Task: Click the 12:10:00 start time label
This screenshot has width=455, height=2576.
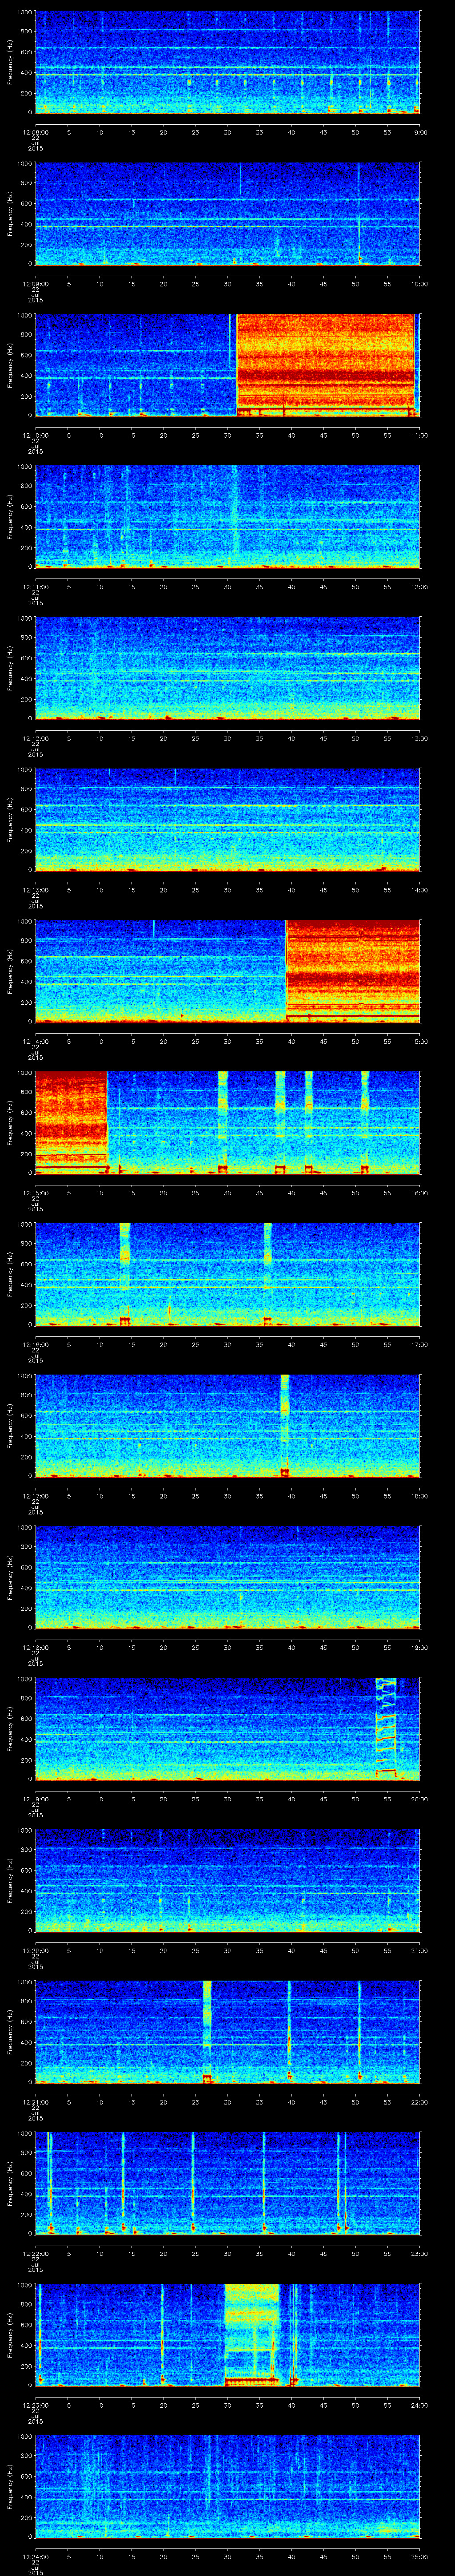Action: [x=35, y=435]
